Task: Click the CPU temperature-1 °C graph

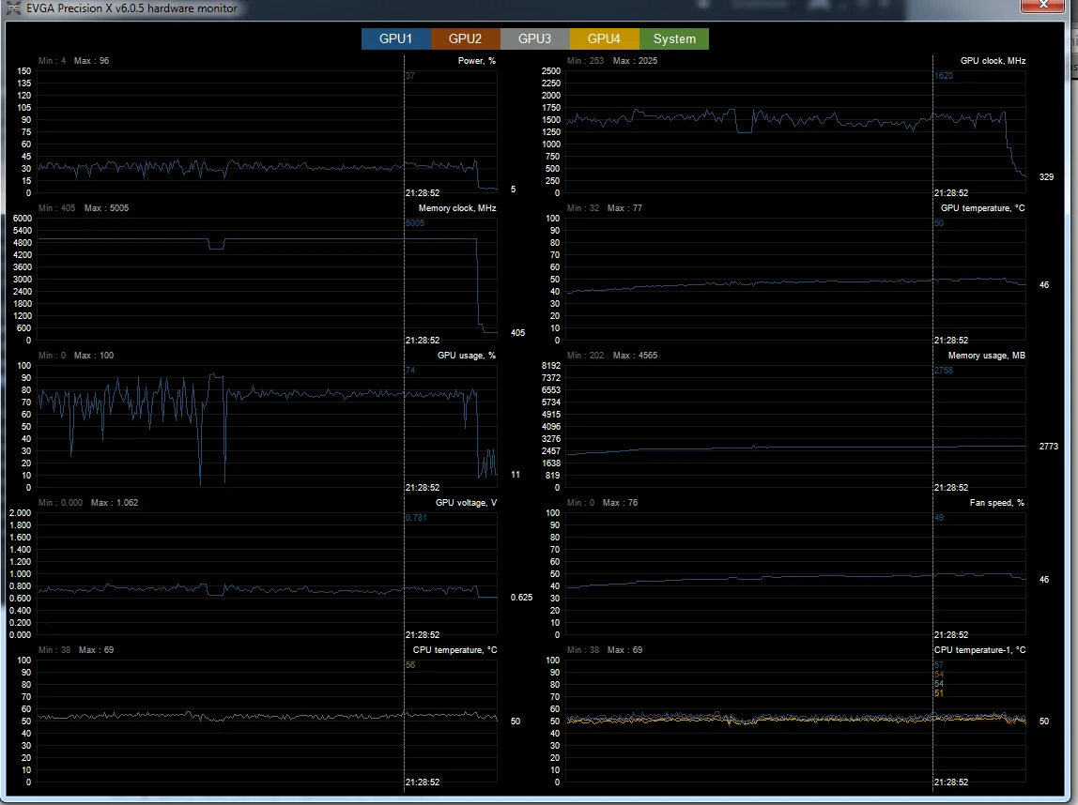Action: click(796, 721)
